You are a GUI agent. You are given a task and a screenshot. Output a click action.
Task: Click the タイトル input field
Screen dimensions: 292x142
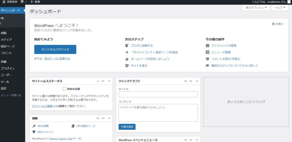[158, 94]
